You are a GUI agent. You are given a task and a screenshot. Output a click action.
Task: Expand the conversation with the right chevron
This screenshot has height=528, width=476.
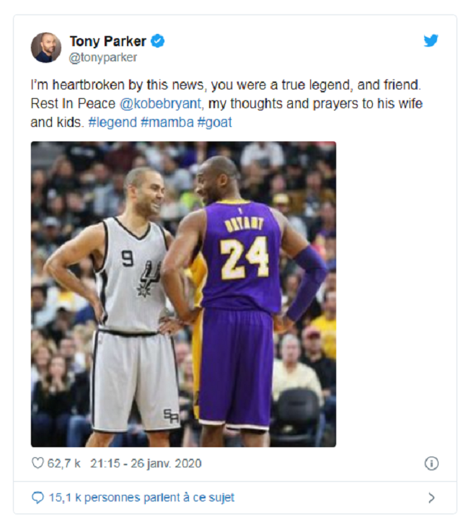(431, 498)
